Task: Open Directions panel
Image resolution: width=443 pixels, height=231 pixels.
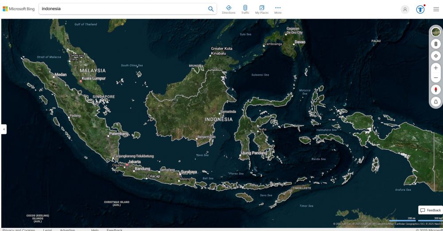Action: point(229,9)
